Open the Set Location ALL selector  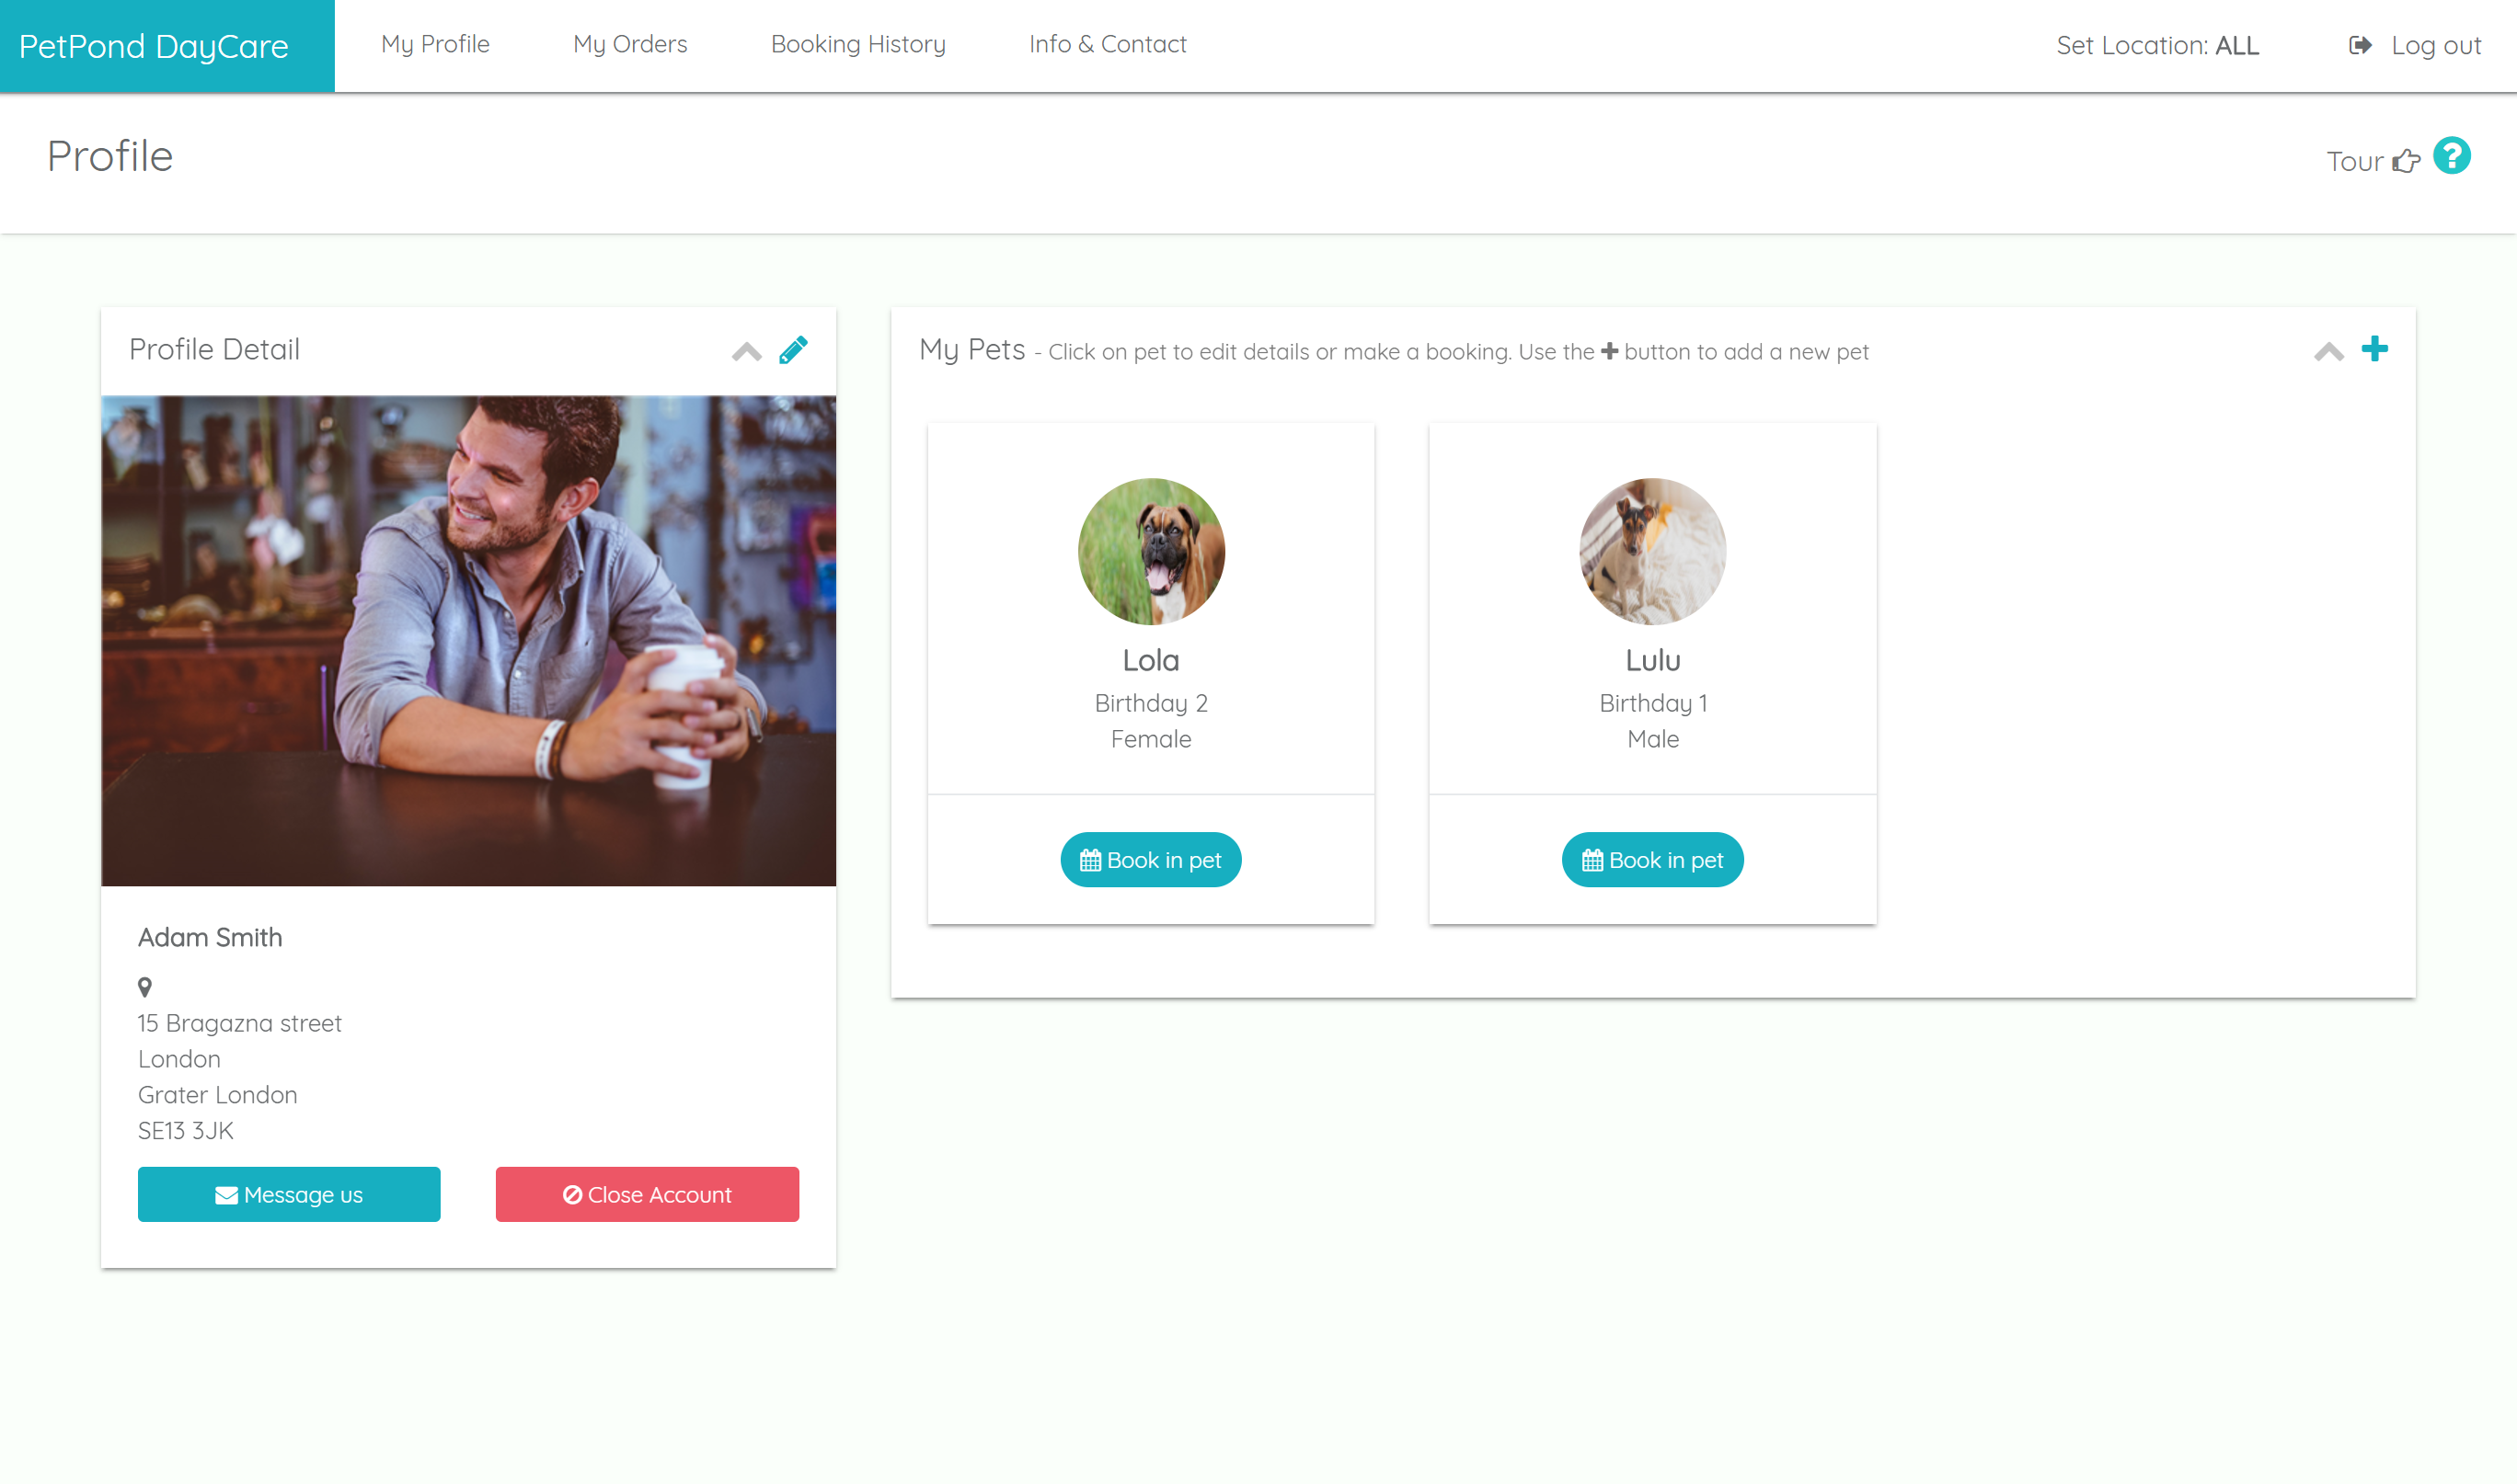click(2157, 46)
